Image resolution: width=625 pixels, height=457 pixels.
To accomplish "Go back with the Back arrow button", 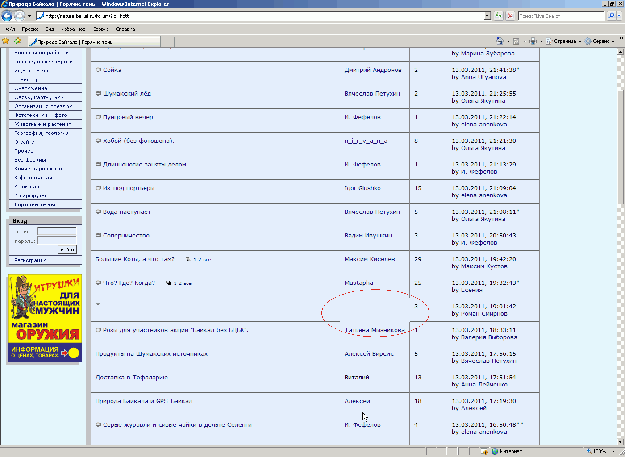I will coord(7,16).
